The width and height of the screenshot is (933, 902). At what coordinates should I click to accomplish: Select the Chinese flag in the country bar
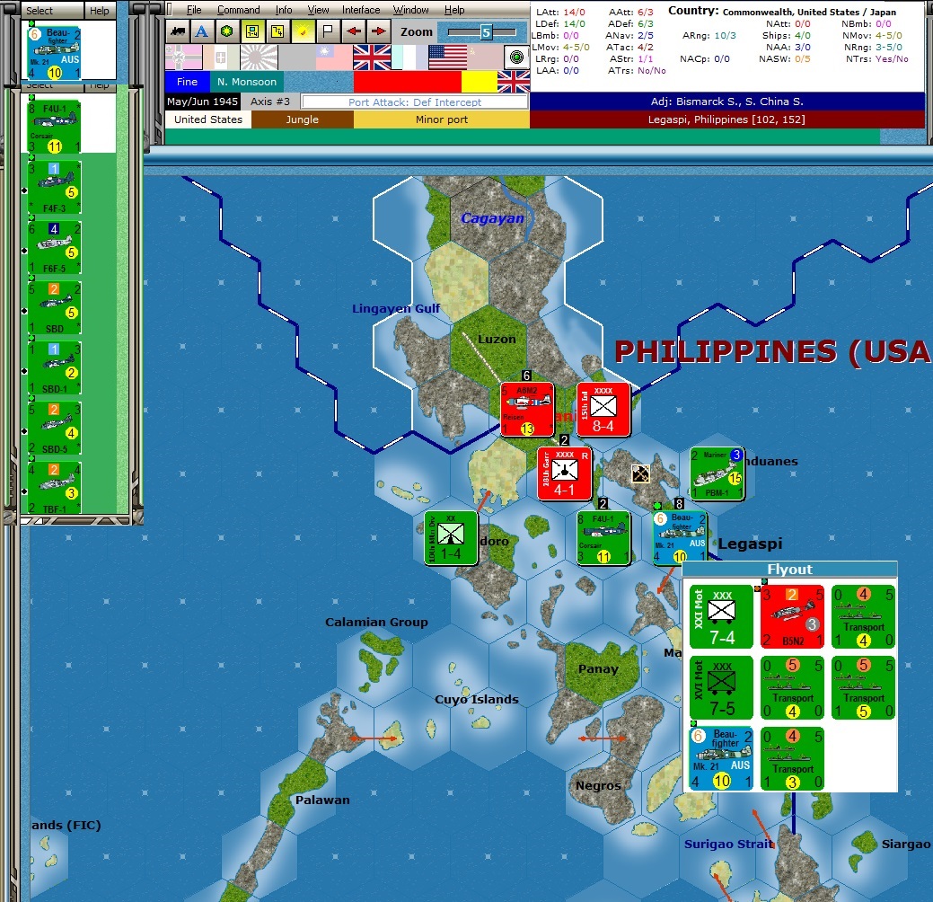tap(334, 57)
